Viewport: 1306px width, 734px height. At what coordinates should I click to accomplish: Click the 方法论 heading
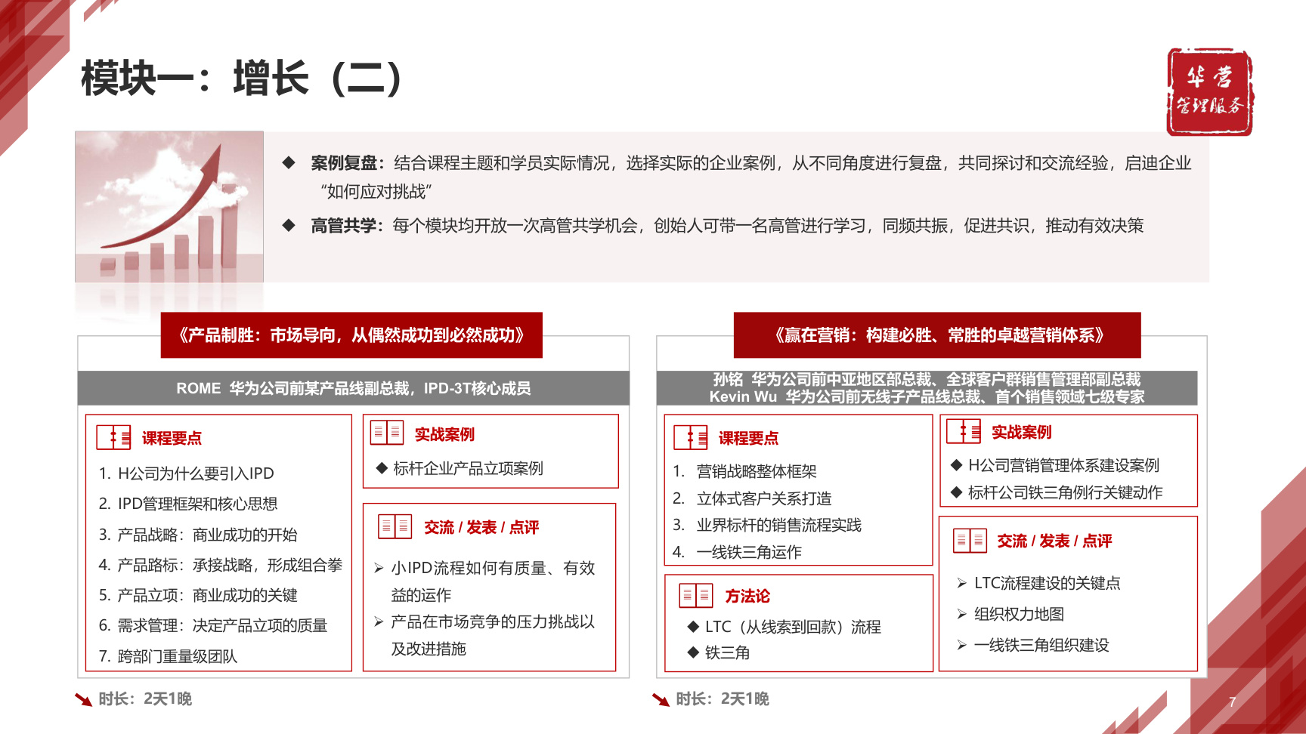tap(747, 596)
